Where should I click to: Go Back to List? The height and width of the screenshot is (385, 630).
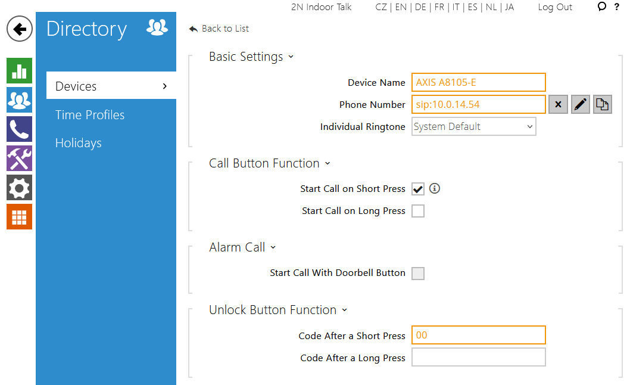(x=219, y=29)
